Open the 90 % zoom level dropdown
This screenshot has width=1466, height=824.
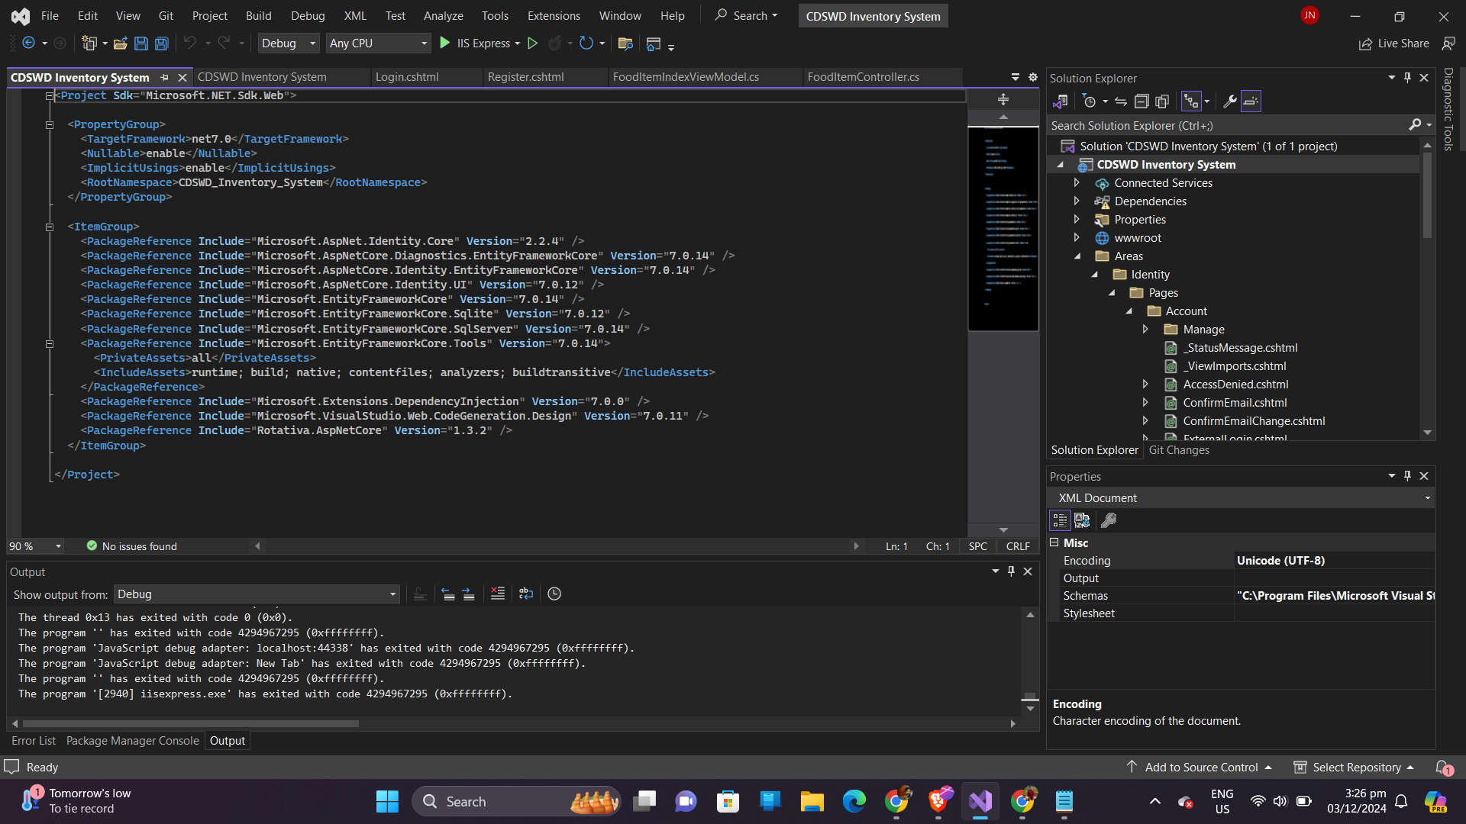pyautogui.click(x=35, y=546)
